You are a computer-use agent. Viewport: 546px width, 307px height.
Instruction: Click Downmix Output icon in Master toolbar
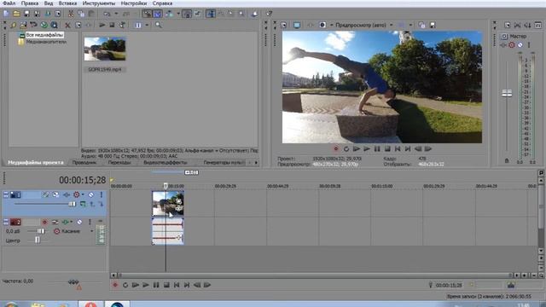tap(518, 25)
